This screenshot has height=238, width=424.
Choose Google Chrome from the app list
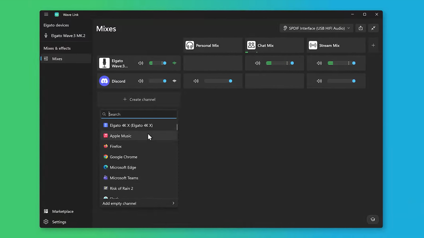point(123,157)
